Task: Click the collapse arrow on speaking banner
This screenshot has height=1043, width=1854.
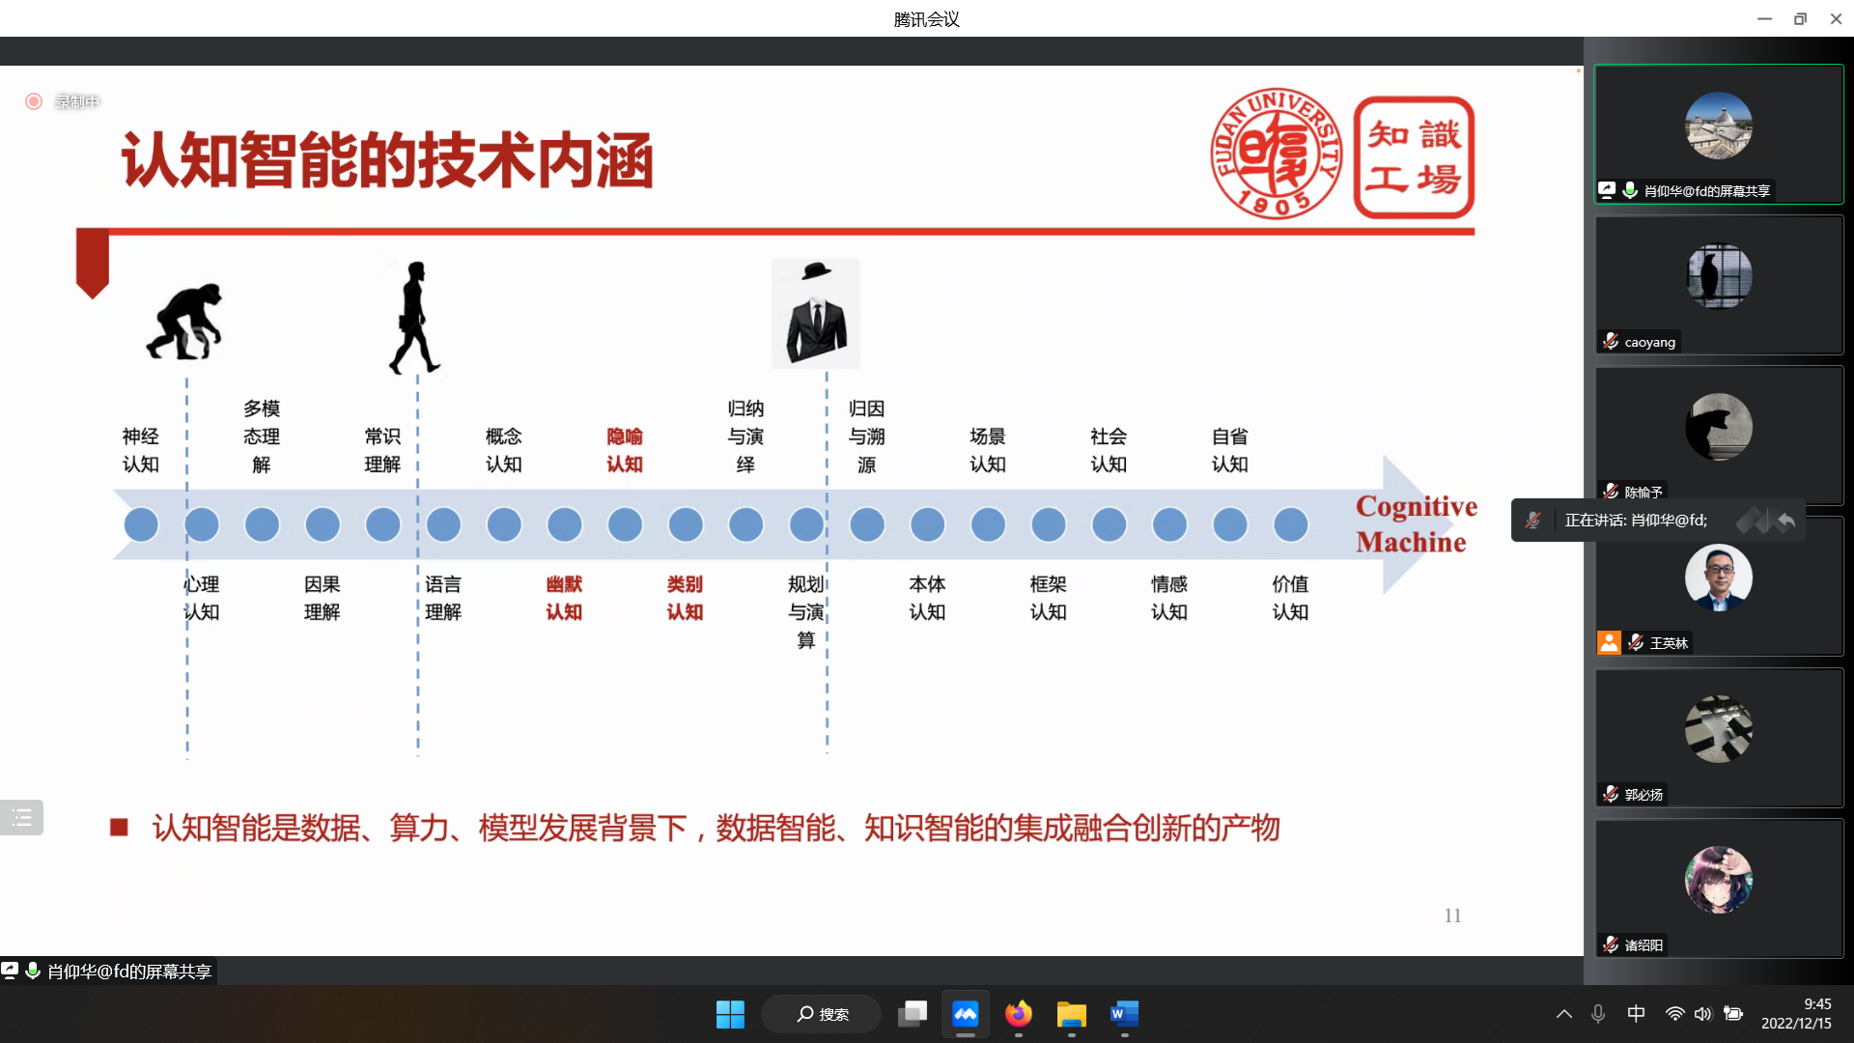Action: tap(1785, 521)
